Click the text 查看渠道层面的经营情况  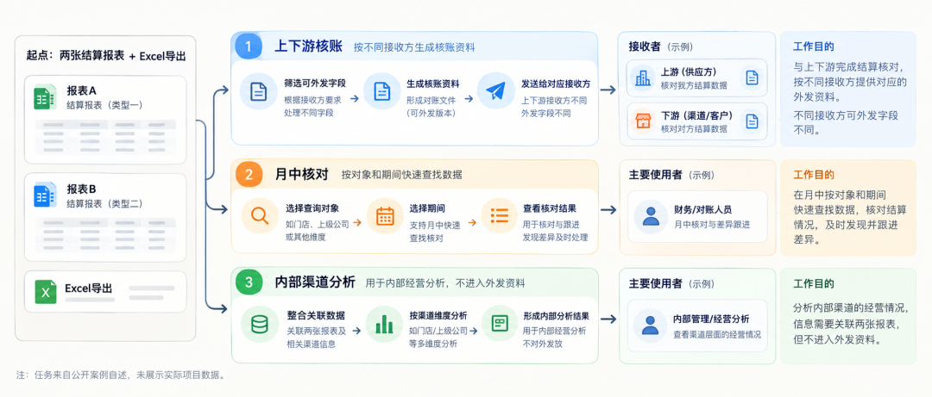[x=717, y=334]
